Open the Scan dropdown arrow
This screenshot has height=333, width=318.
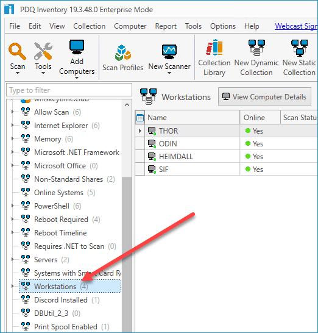coord(18,73)
